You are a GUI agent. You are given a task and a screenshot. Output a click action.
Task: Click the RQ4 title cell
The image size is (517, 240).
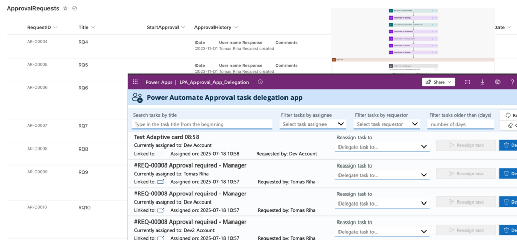(83, 42)
